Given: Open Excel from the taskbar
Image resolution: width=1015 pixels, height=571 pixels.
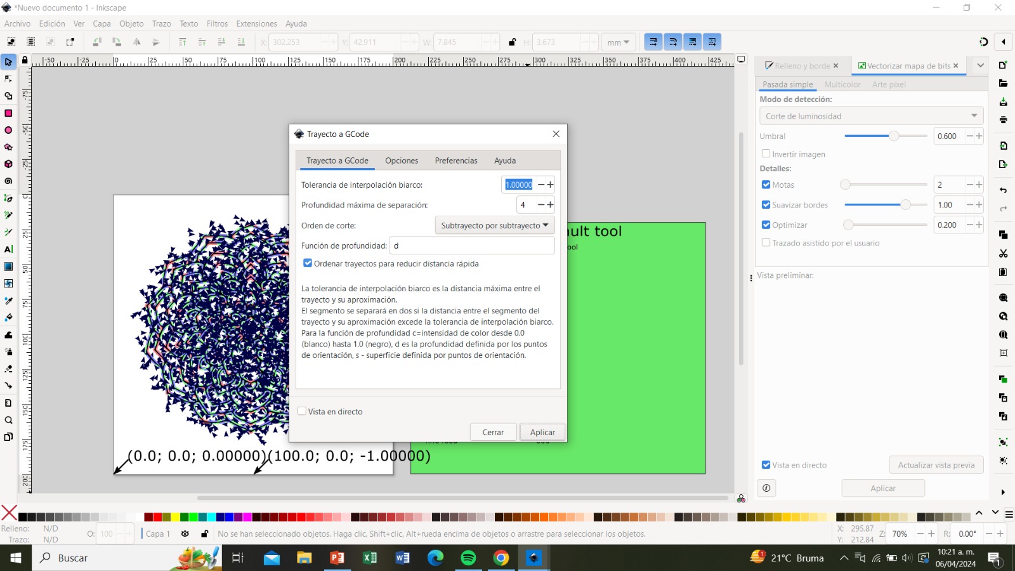Looking at the screenshot, I should 370,558.
